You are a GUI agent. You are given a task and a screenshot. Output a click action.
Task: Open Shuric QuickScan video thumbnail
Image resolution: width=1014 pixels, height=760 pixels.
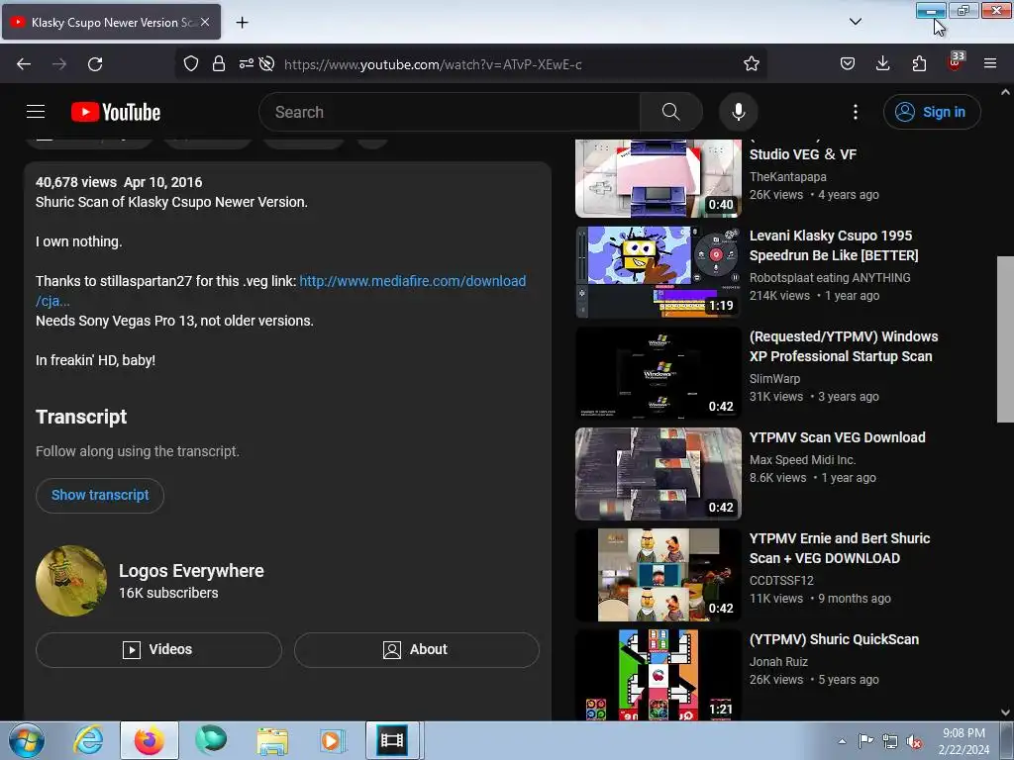(x=659, y=675)
